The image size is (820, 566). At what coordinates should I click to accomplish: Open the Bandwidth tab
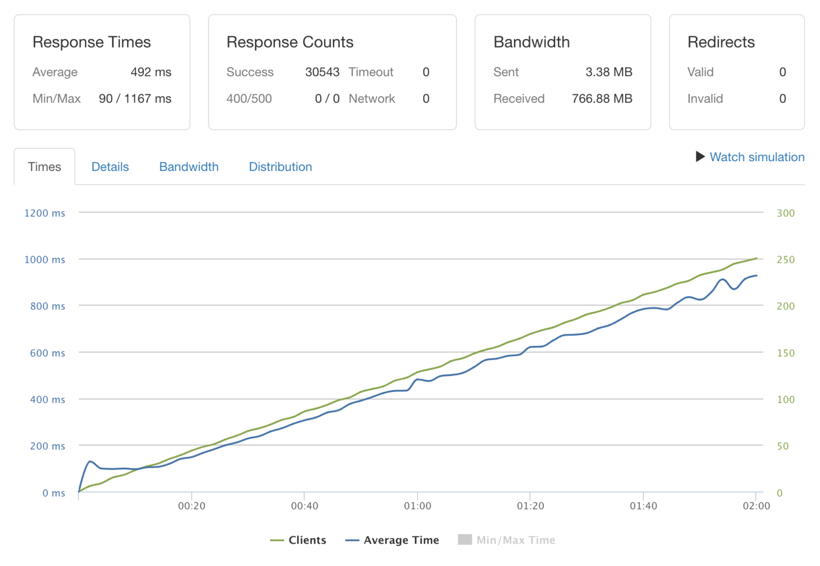pos(188,167)
